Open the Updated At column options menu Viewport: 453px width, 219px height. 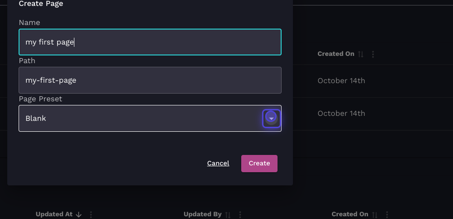coord(91,214)
